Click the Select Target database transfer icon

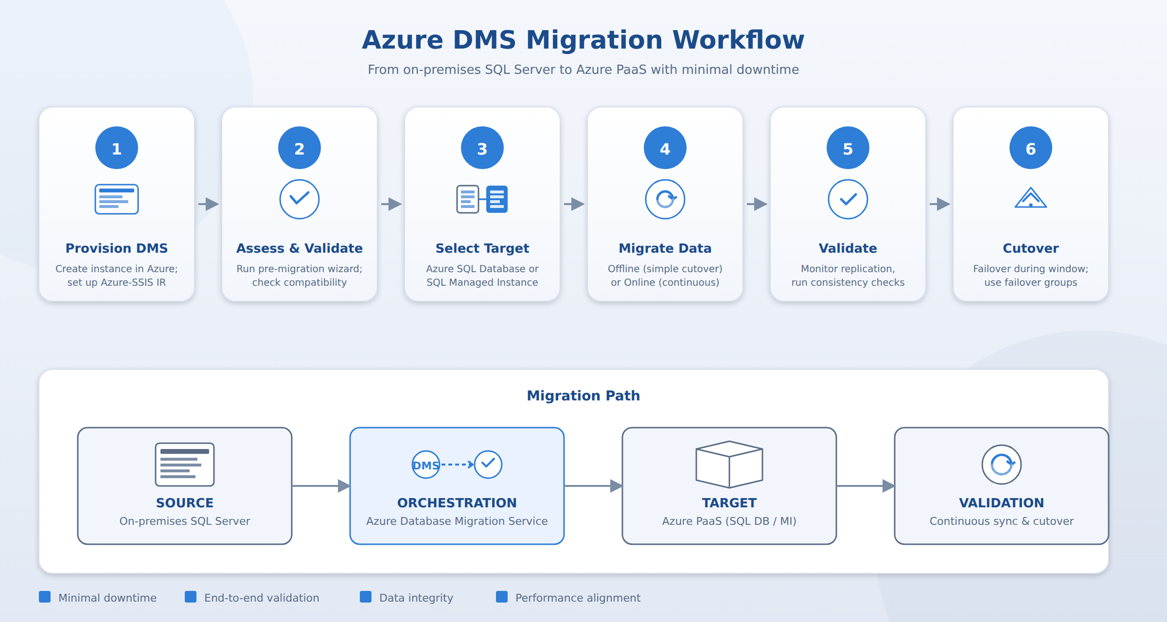pyautogui.click(x=482, y=199)
